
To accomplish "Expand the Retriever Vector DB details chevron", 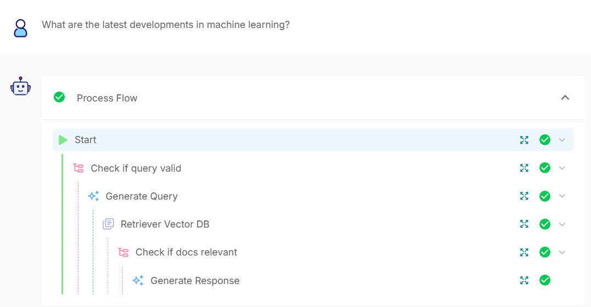I will pos(562,224).
